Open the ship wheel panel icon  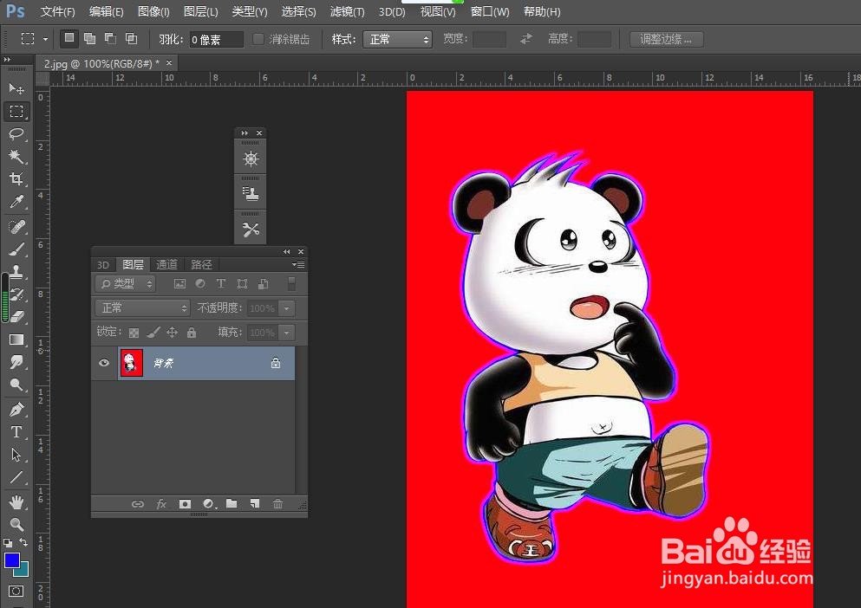(x=251, y=159)
